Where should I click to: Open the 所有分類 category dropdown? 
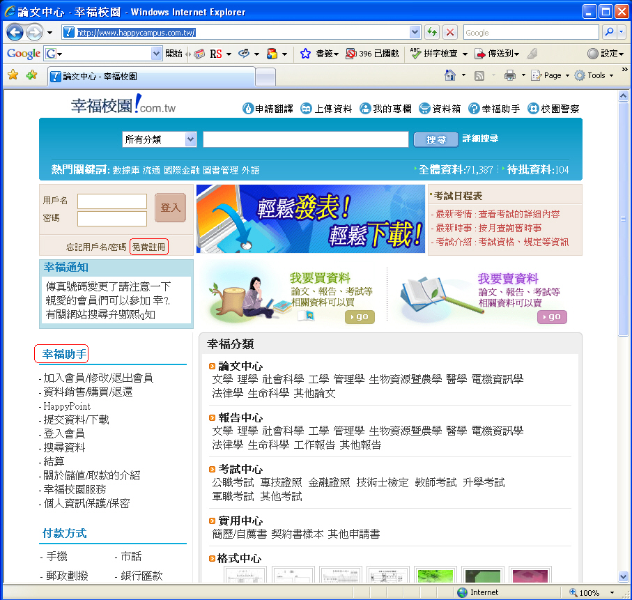[x=159, y=139]
